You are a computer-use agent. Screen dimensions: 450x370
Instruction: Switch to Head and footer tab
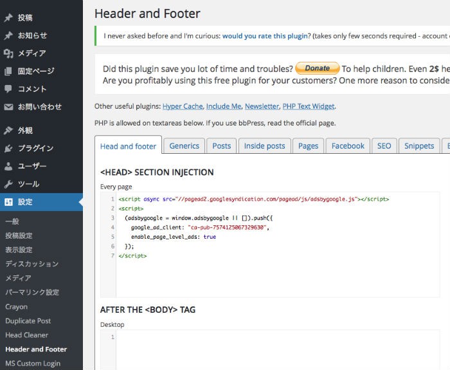click(x=128, y=146)
